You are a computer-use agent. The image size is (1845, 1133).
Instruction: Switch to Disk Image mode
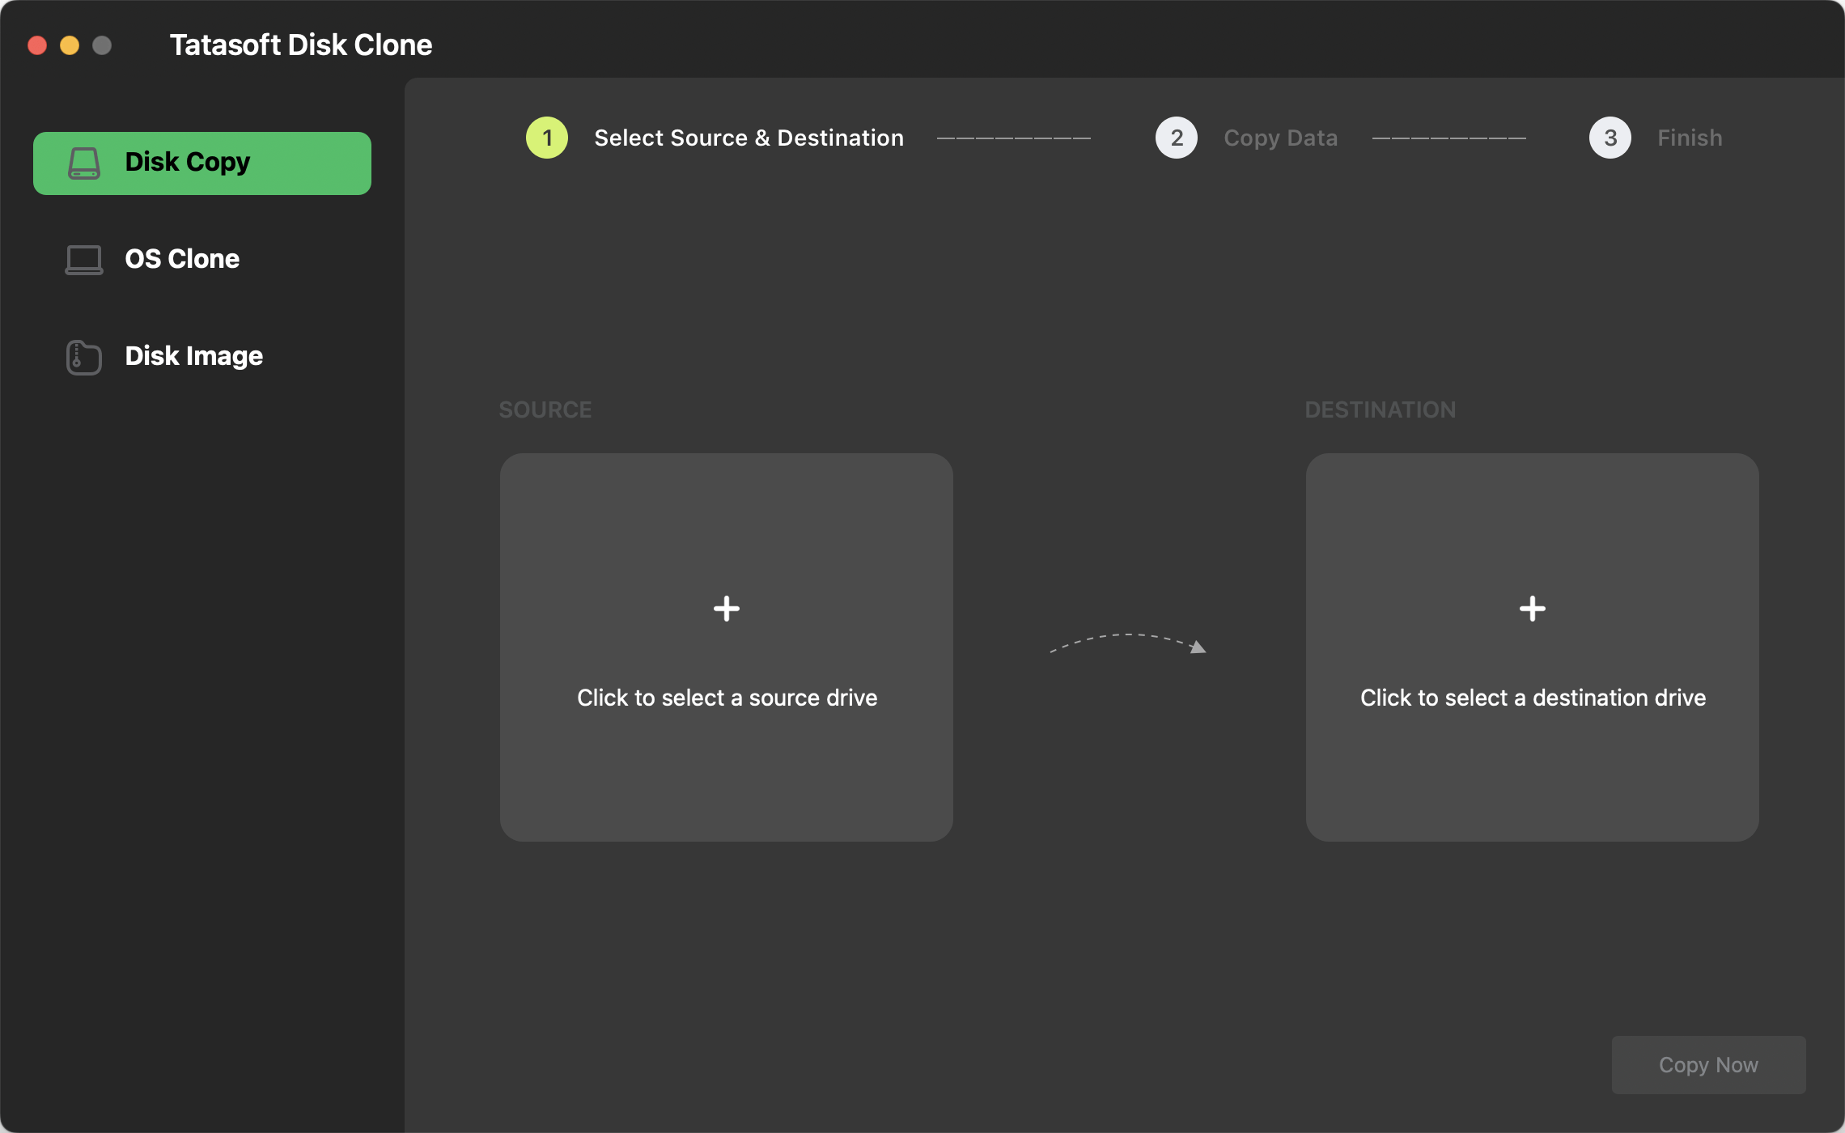(193, 356)
